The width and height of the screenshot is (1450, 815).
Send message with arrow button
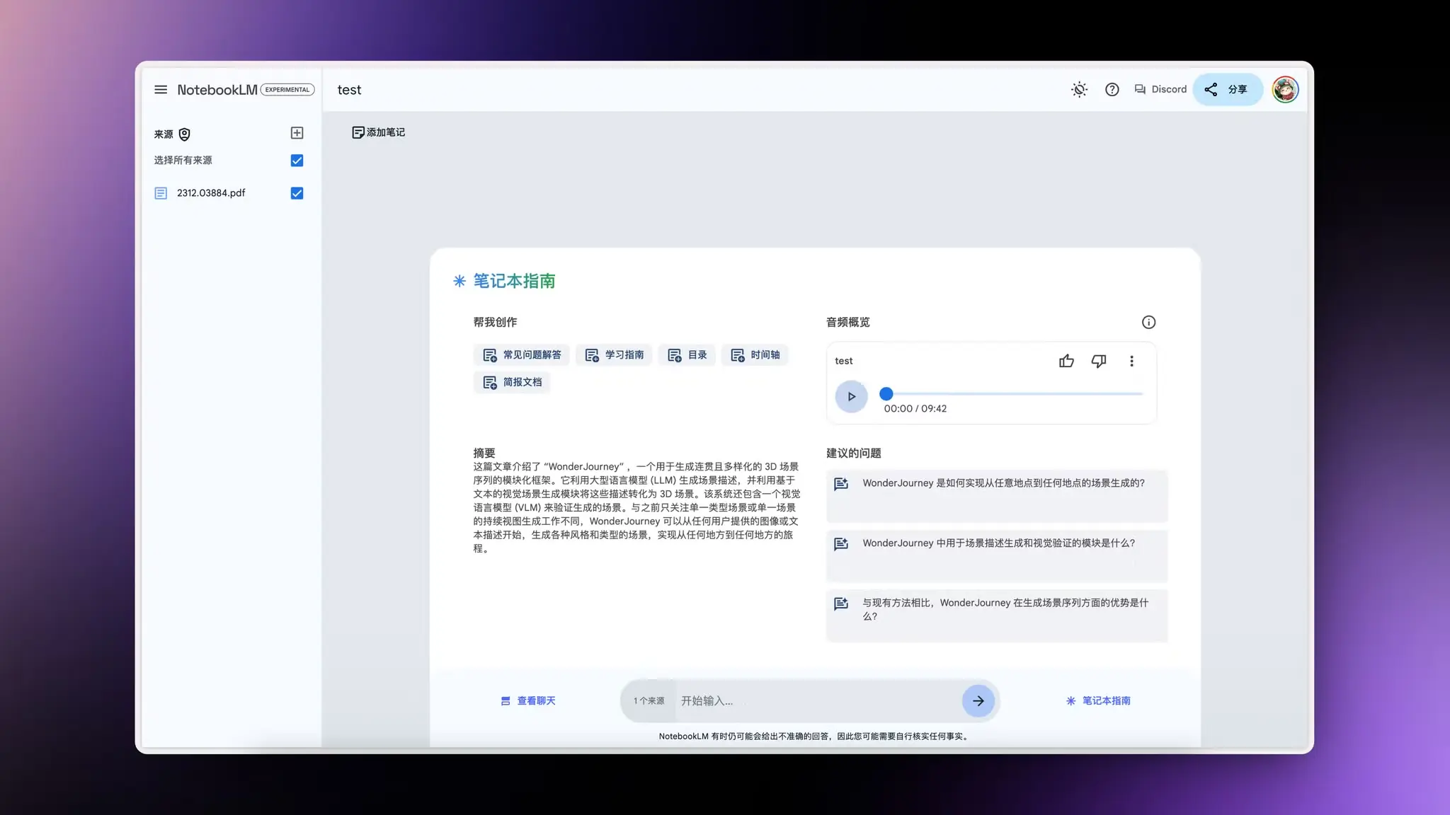(978, 701)
